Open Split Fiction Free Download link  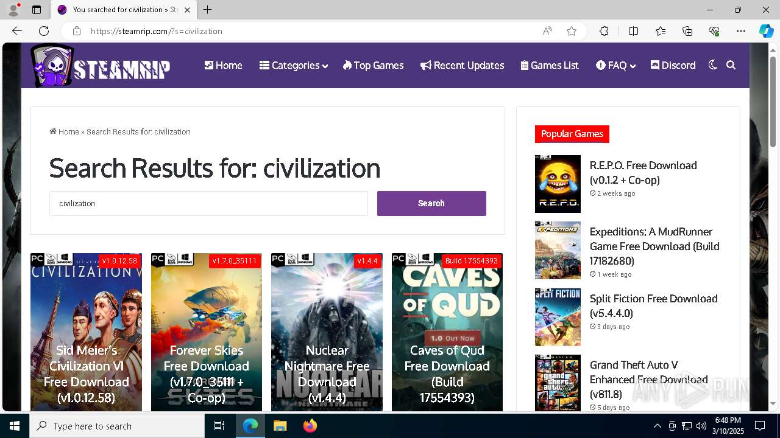(653, 306)
